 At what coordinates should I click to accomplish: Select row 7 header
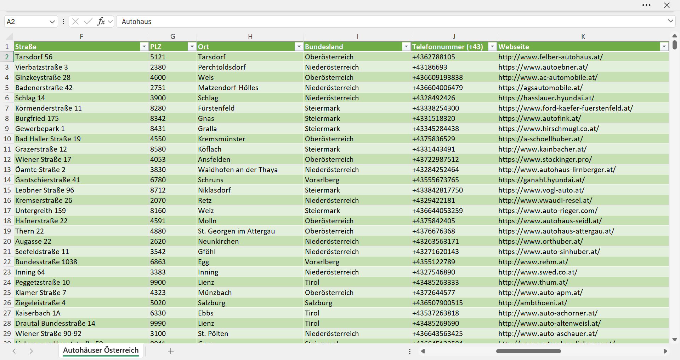tap(7, 108)
